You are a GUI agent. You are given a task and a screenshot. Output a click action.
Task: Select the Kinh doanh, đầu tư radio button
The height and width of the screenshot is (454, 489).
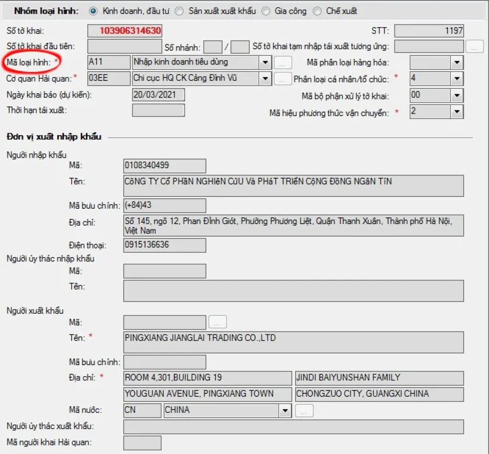[x=93, y=11]
